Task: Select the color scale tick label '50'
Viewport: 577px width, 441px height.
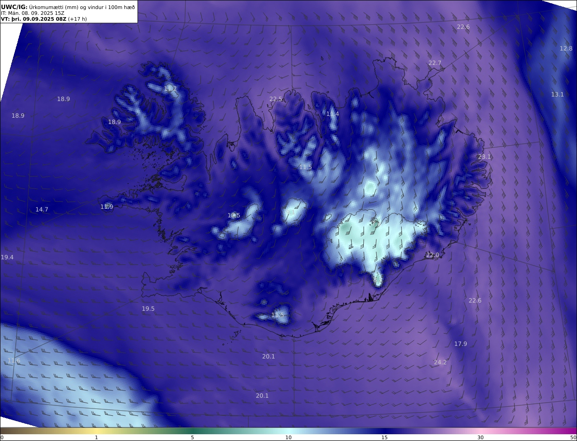Action: pos(573,437)
